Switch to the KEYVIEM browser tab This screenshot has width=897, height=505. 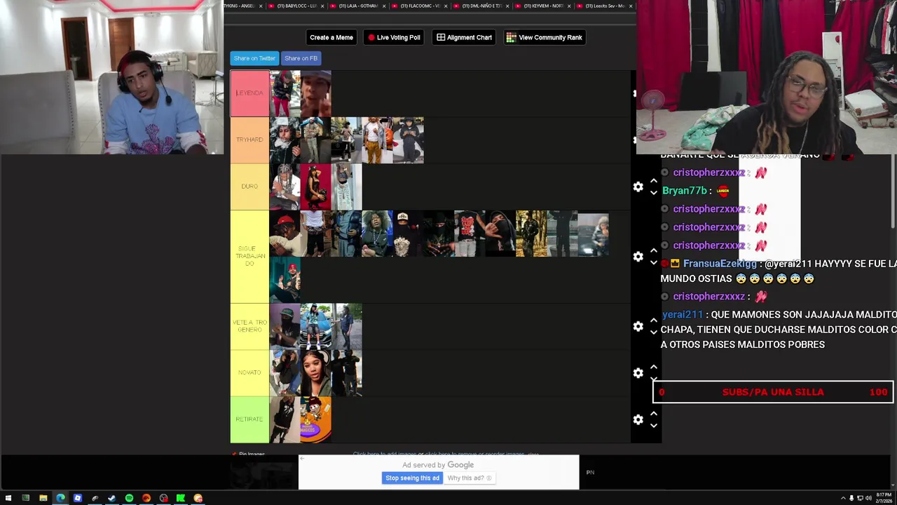(x=543, y=6)
